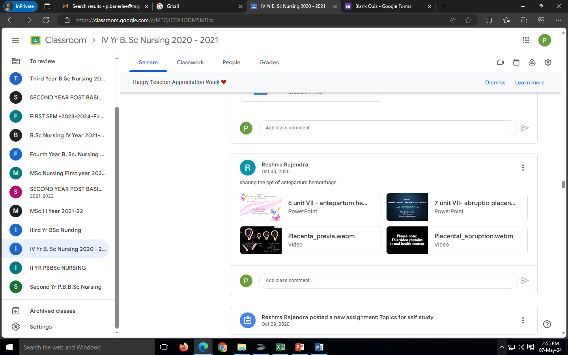
Task: Show hidden system tray icons
Action: tap(502, 347)
